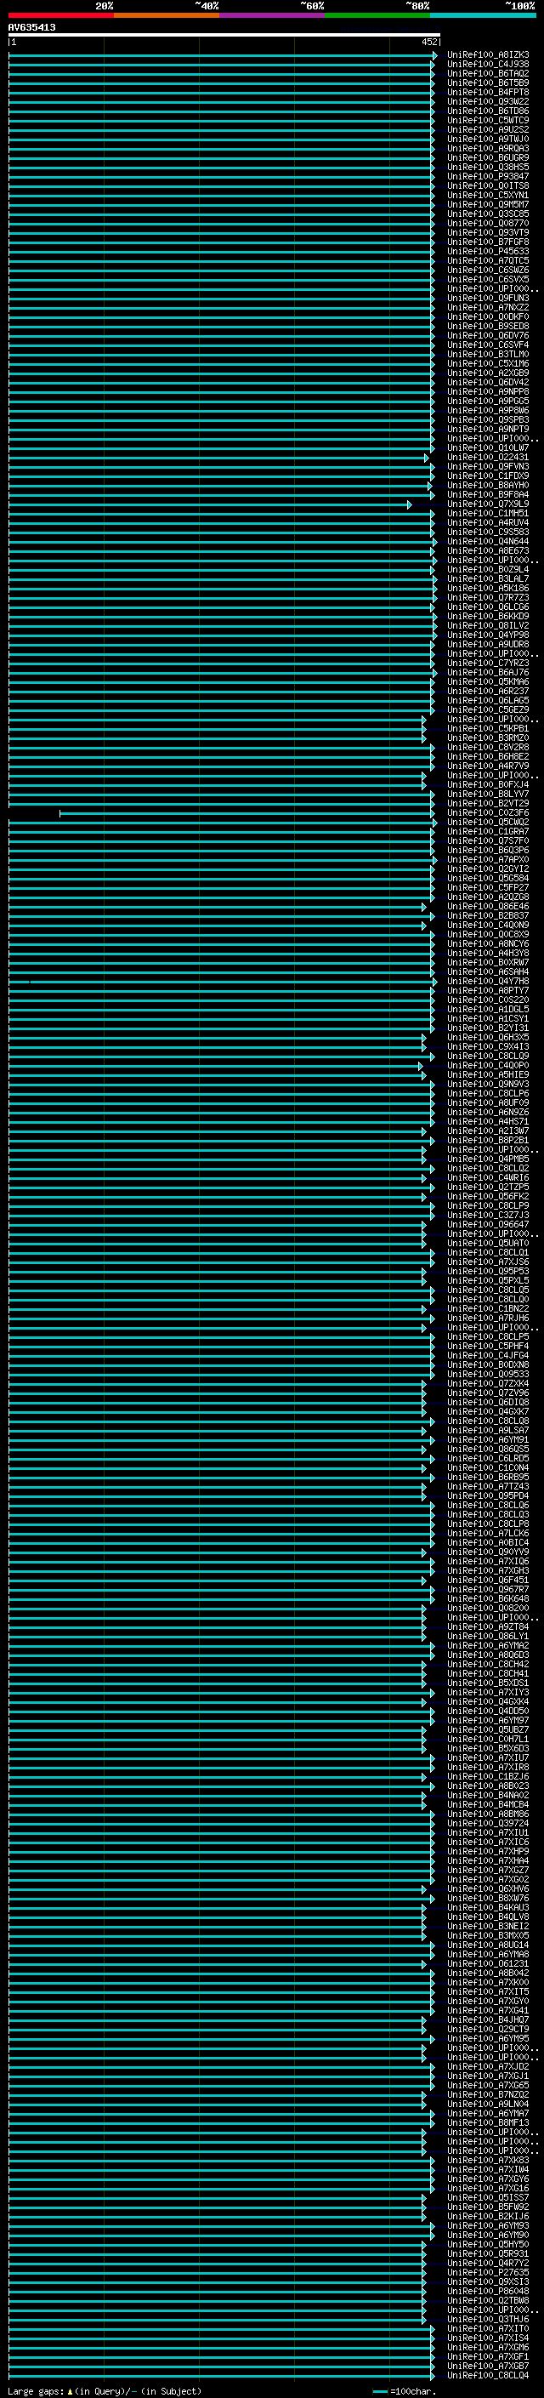This screenshot has height=2398, width=544.
Task: Click the red 20% identity legend segment
Action: click(60, 15)
